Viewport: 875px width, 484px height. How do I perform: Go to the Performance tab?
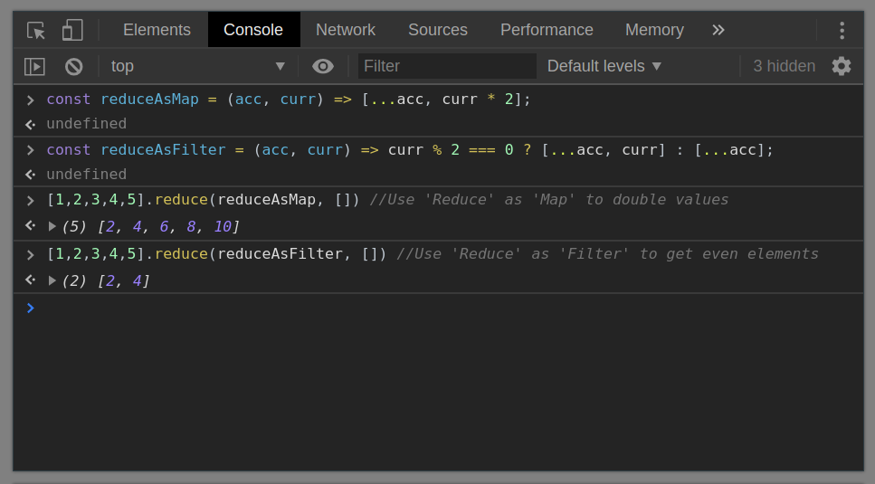click(x=547, y=30)
